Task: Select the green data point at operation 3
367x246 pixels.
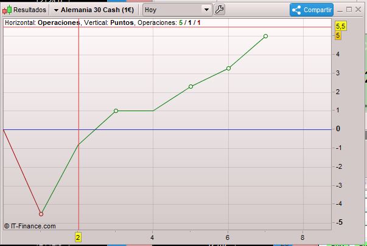Action: 116,111
